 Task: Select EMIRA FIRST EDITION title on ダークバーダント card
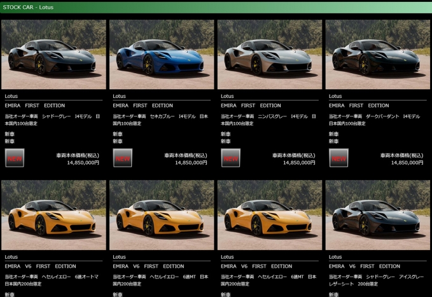point(359,106)
